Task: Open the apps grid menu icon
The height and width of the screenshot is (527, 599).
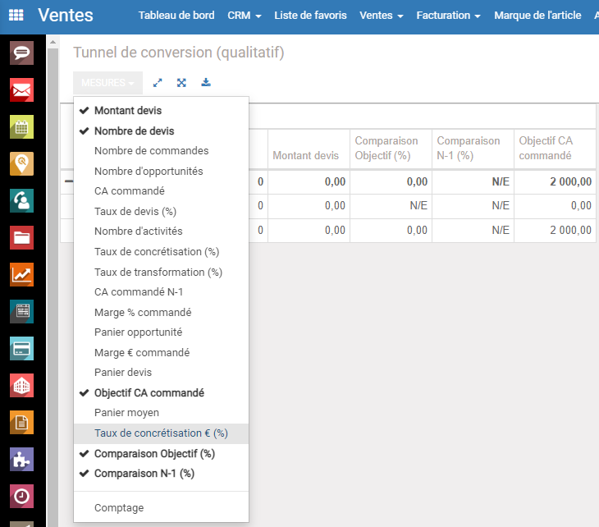Action: 16,15
